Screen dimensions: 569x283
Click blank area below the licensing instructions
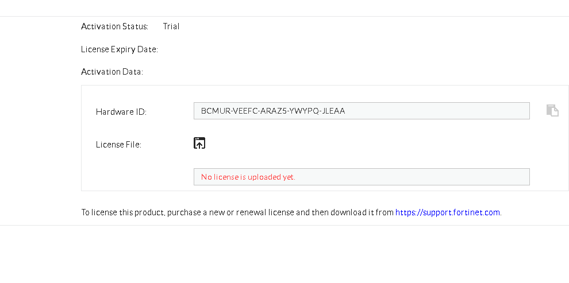pos(287,253)
